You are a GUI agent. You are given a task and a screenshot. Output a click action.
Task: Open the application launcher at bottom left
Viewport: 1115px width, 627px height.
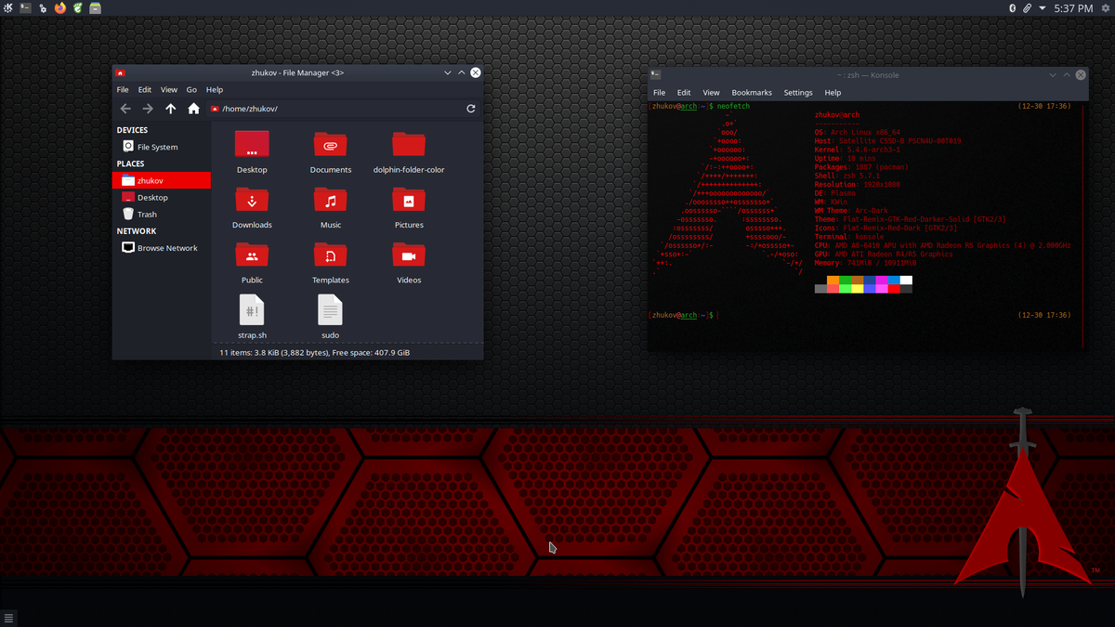[x=9, y=617]
